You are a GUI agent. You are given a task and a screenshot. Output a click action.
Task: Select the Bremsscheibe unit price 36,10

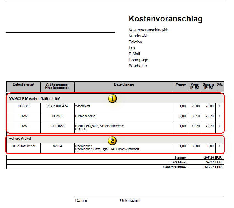[x=196, y=116]
